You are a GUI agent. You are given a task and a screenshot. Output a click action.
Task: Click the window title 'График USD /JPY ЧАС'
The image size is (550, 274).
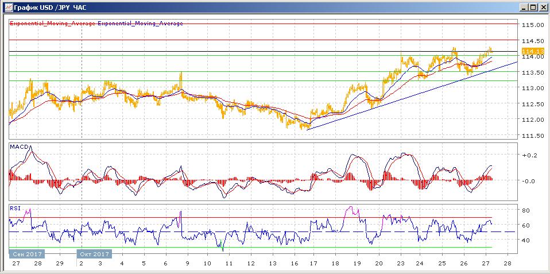[49, 7]
